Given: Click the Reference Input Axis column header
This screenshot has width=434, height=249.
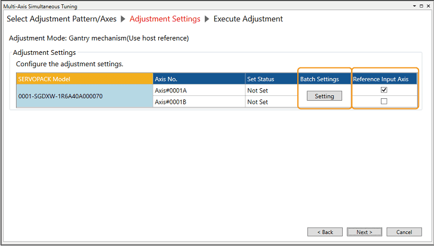Looking at the screenshot, I should [384, 79].
